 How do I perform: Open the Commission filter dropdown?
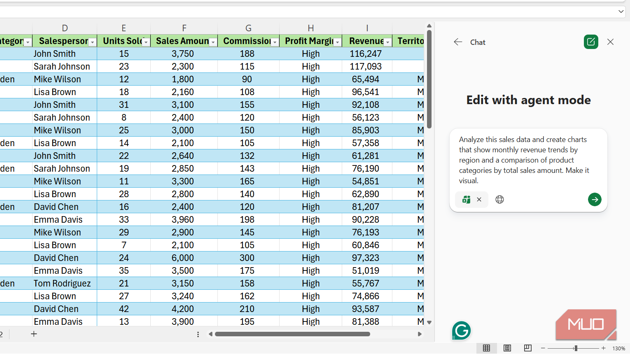pos(275,42)
